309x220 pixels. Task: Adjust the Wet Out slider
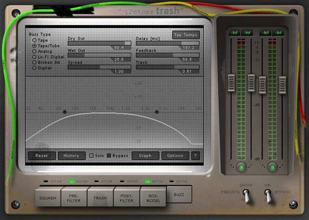click(99, 55)
